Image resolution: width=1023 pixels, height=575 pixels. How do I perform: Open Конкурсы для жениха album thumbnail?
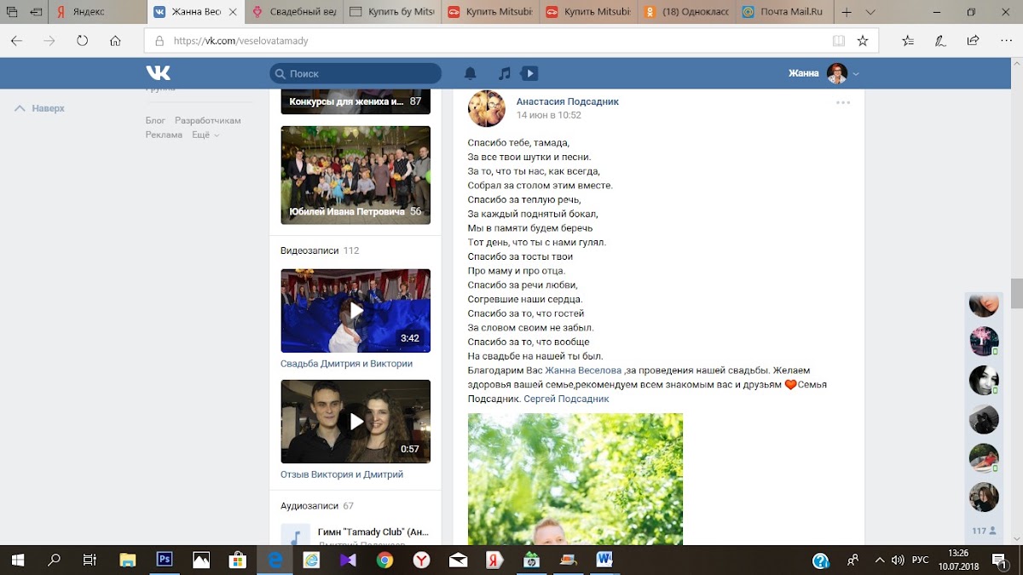355,101
